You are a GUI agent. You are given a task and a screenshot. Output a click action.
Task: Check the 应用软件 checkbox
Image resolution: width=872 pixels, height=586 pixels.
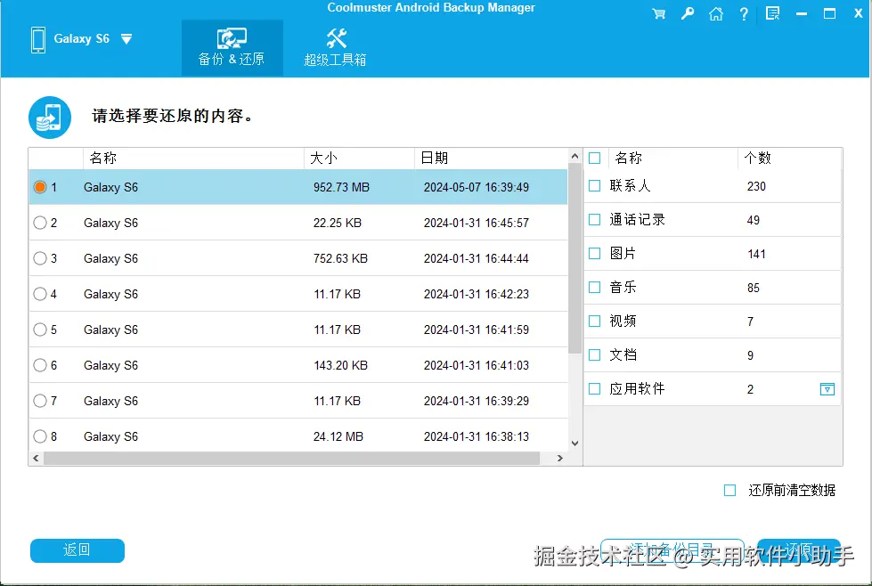594,388
